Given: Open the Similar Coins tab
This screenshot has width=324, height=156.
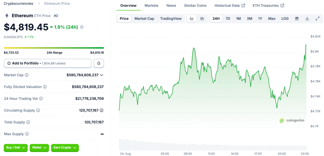Looking at the screenshot, I should coord(195,6).
